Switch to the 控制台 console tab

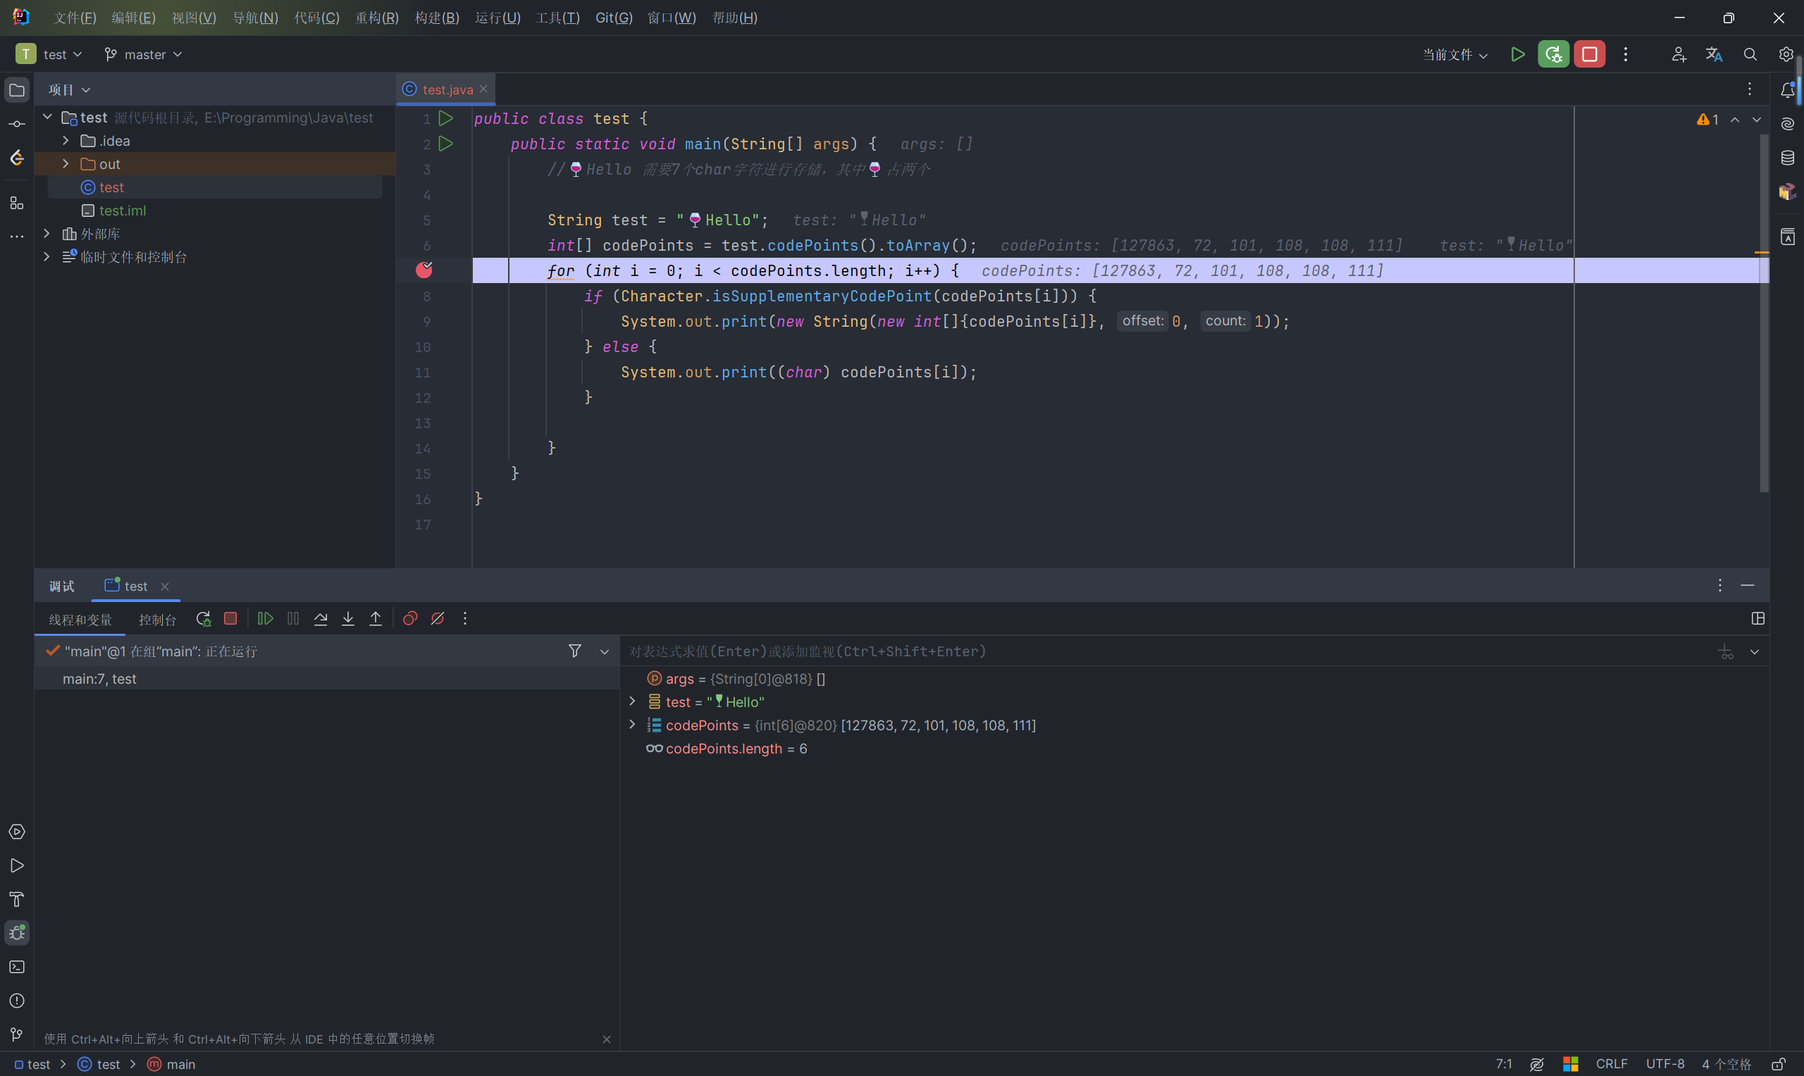pos(157,620)
